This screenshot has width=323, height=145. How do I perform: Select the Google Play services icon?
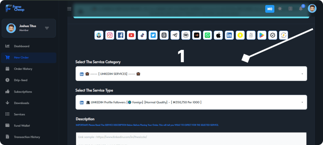262,35
